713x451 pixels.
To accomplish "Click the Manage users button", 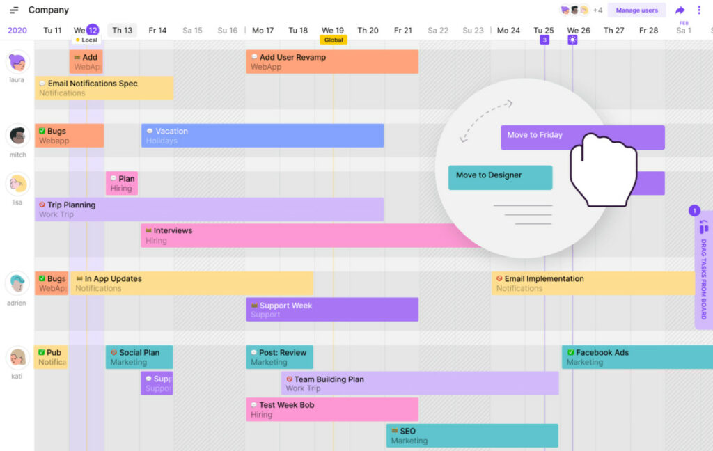I will [636, 10].
